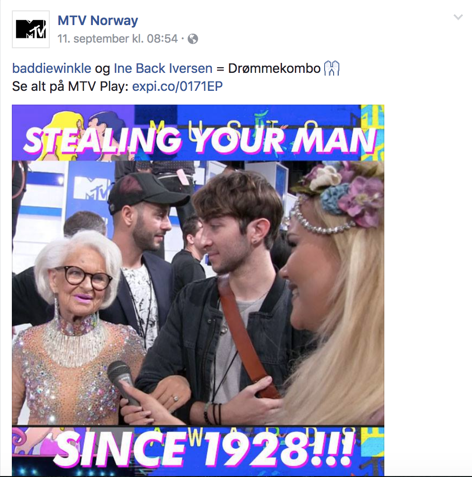The width and height of the screenshot is (472, 477).
Task: Click the globe public audience icon
Action: click(192, 39)
